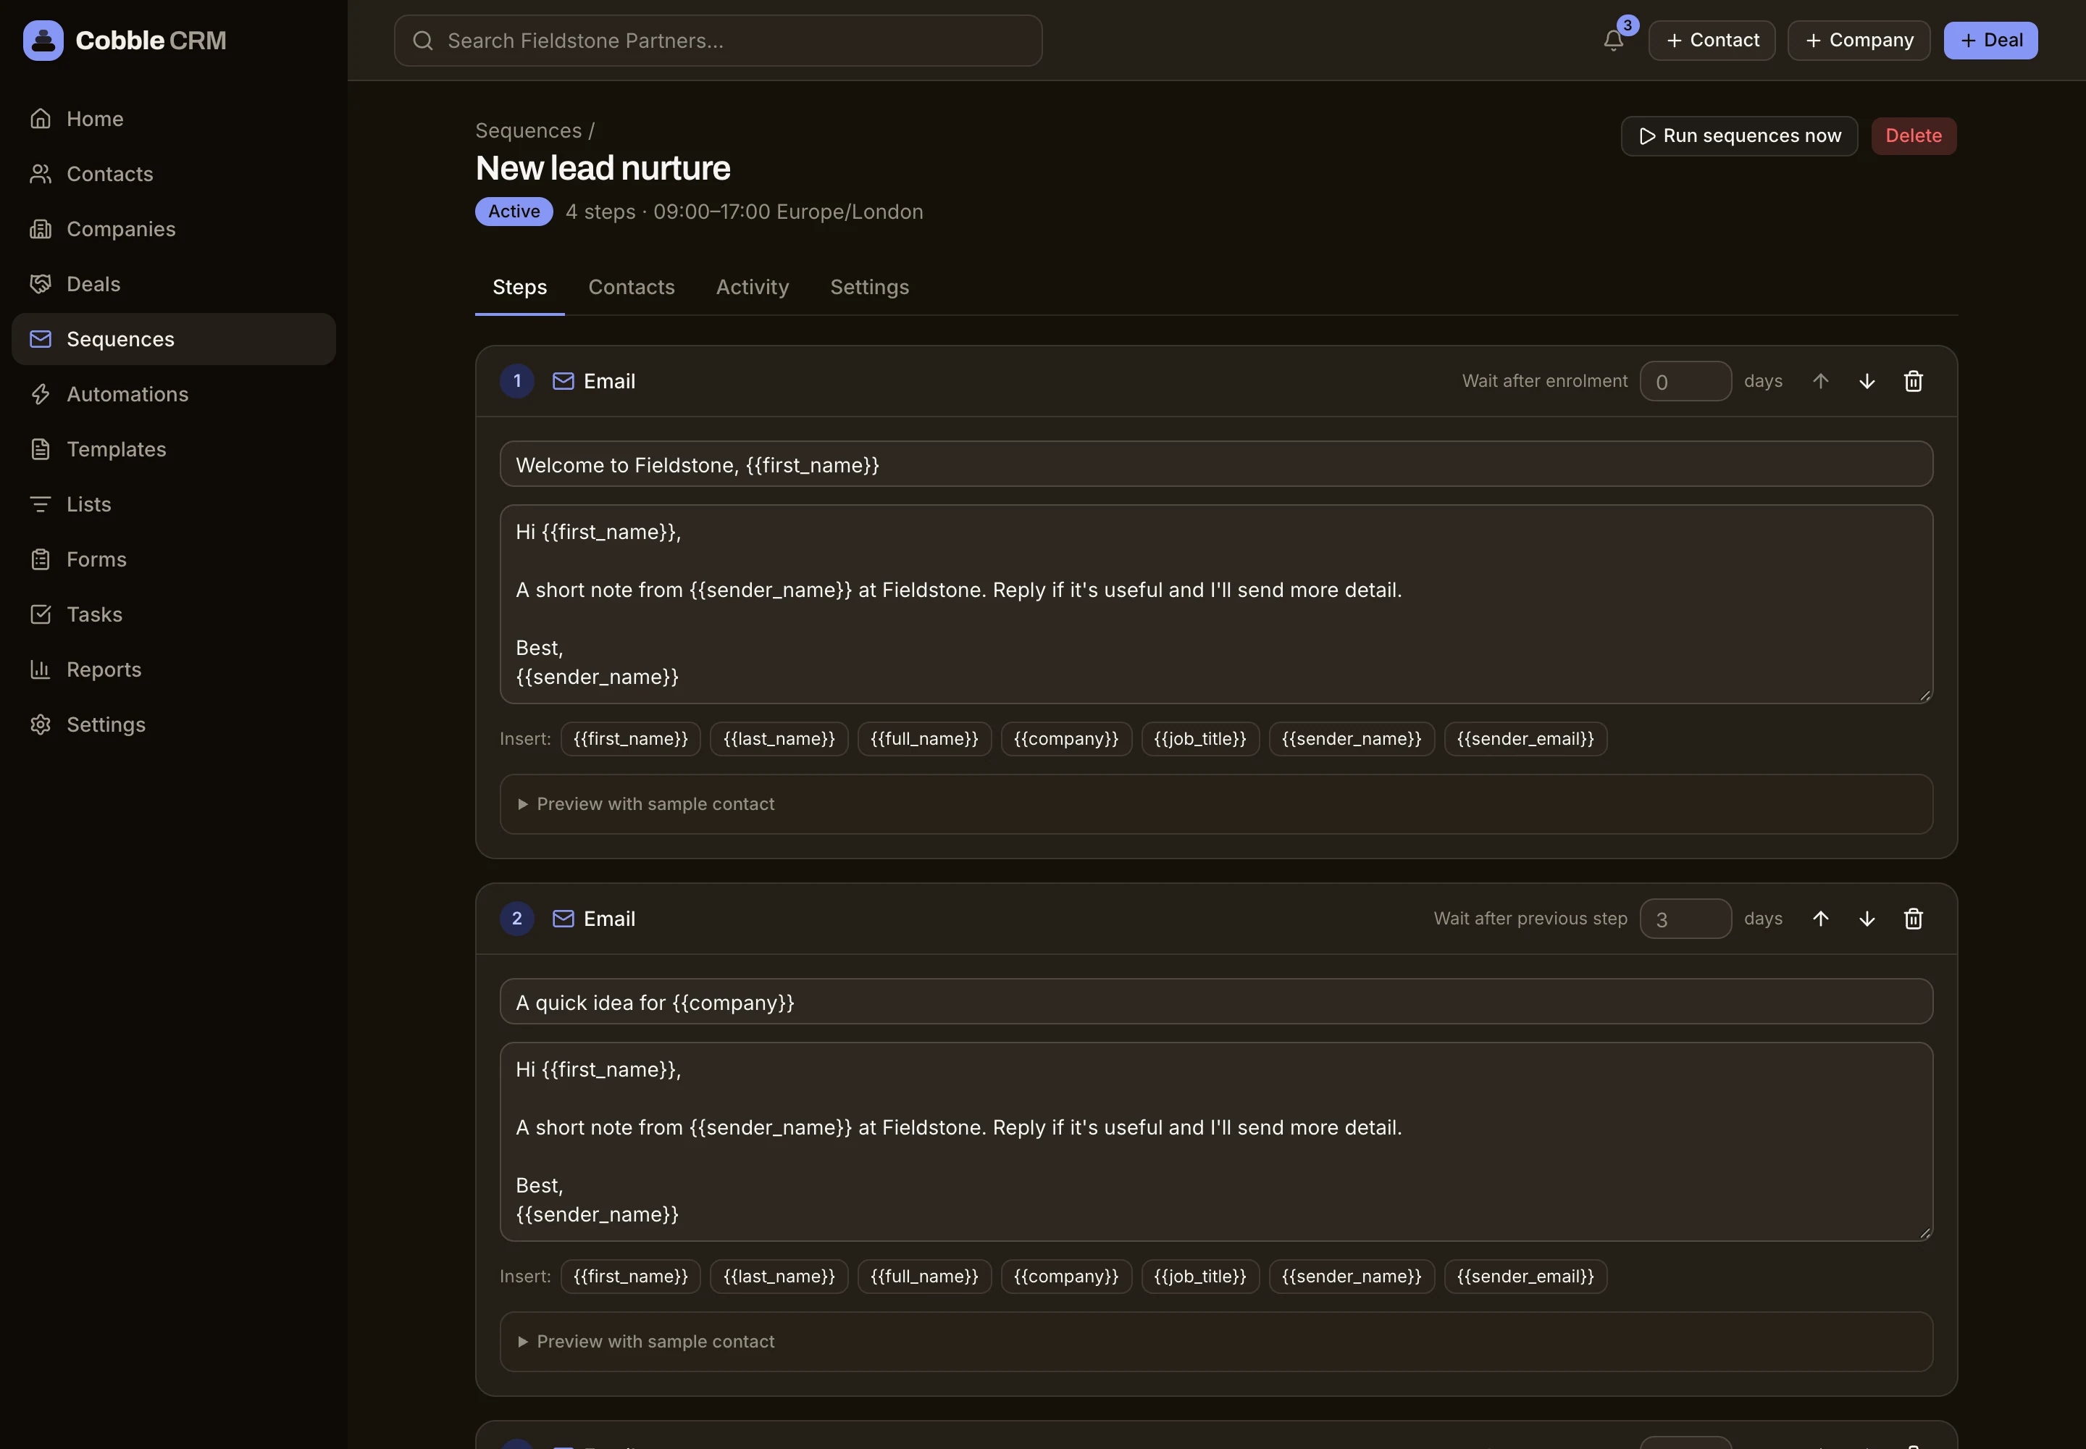This screenshot has height=1449, width=2086.
Task: Click step 1 wait days input
Action: [x=1685, y=381]
